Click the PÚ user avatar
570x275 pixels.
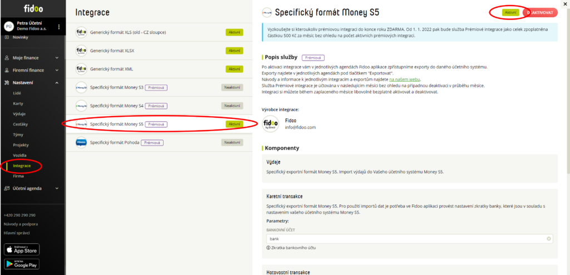9,27
